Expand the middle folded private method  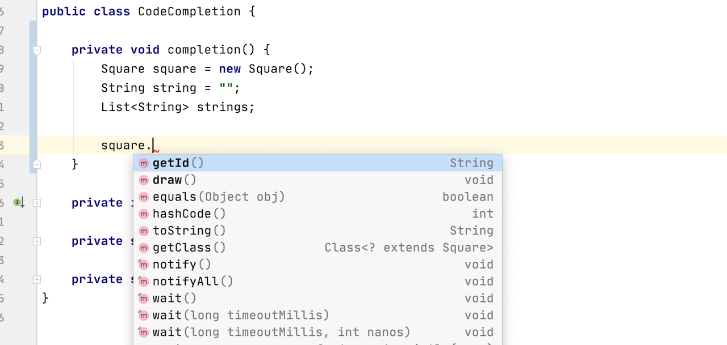pos(37,241)
